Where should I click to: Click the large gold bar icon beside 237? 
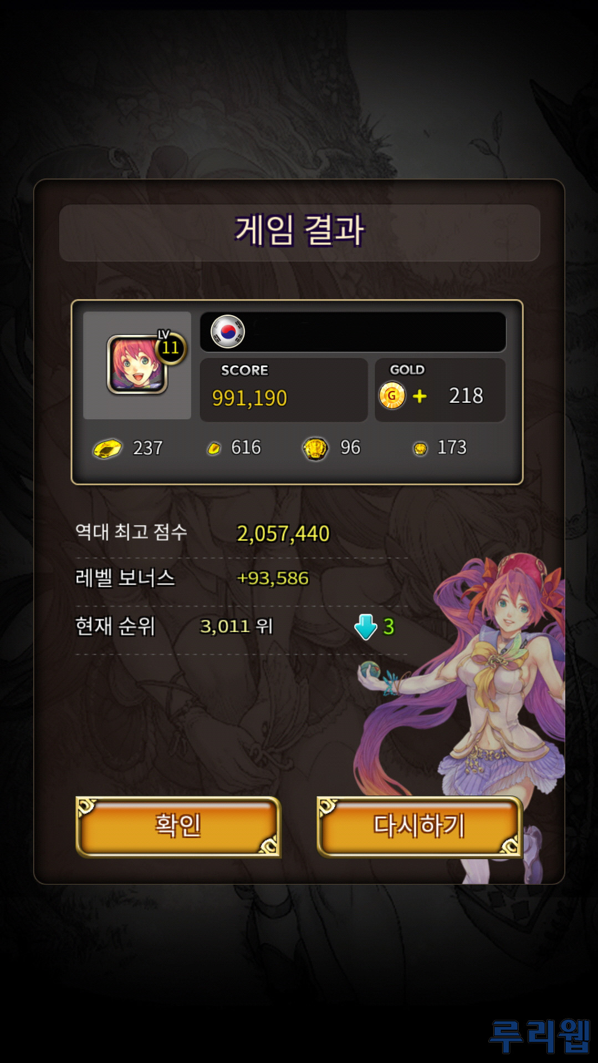click(x=107, y=449)
